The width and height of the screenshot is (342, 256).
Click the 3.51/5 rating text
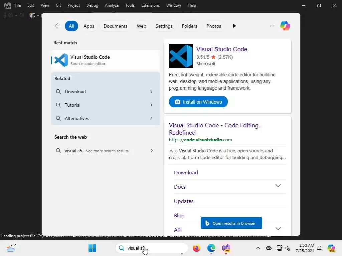pyautogui.click(x=203, y=57)
